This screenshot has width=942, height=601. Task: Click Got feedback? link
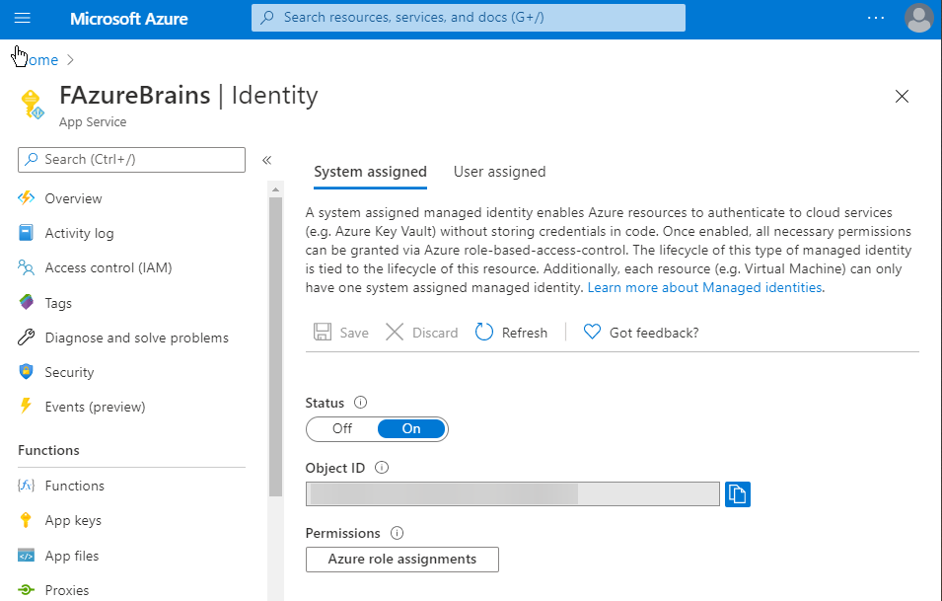[x=654, y=333]
